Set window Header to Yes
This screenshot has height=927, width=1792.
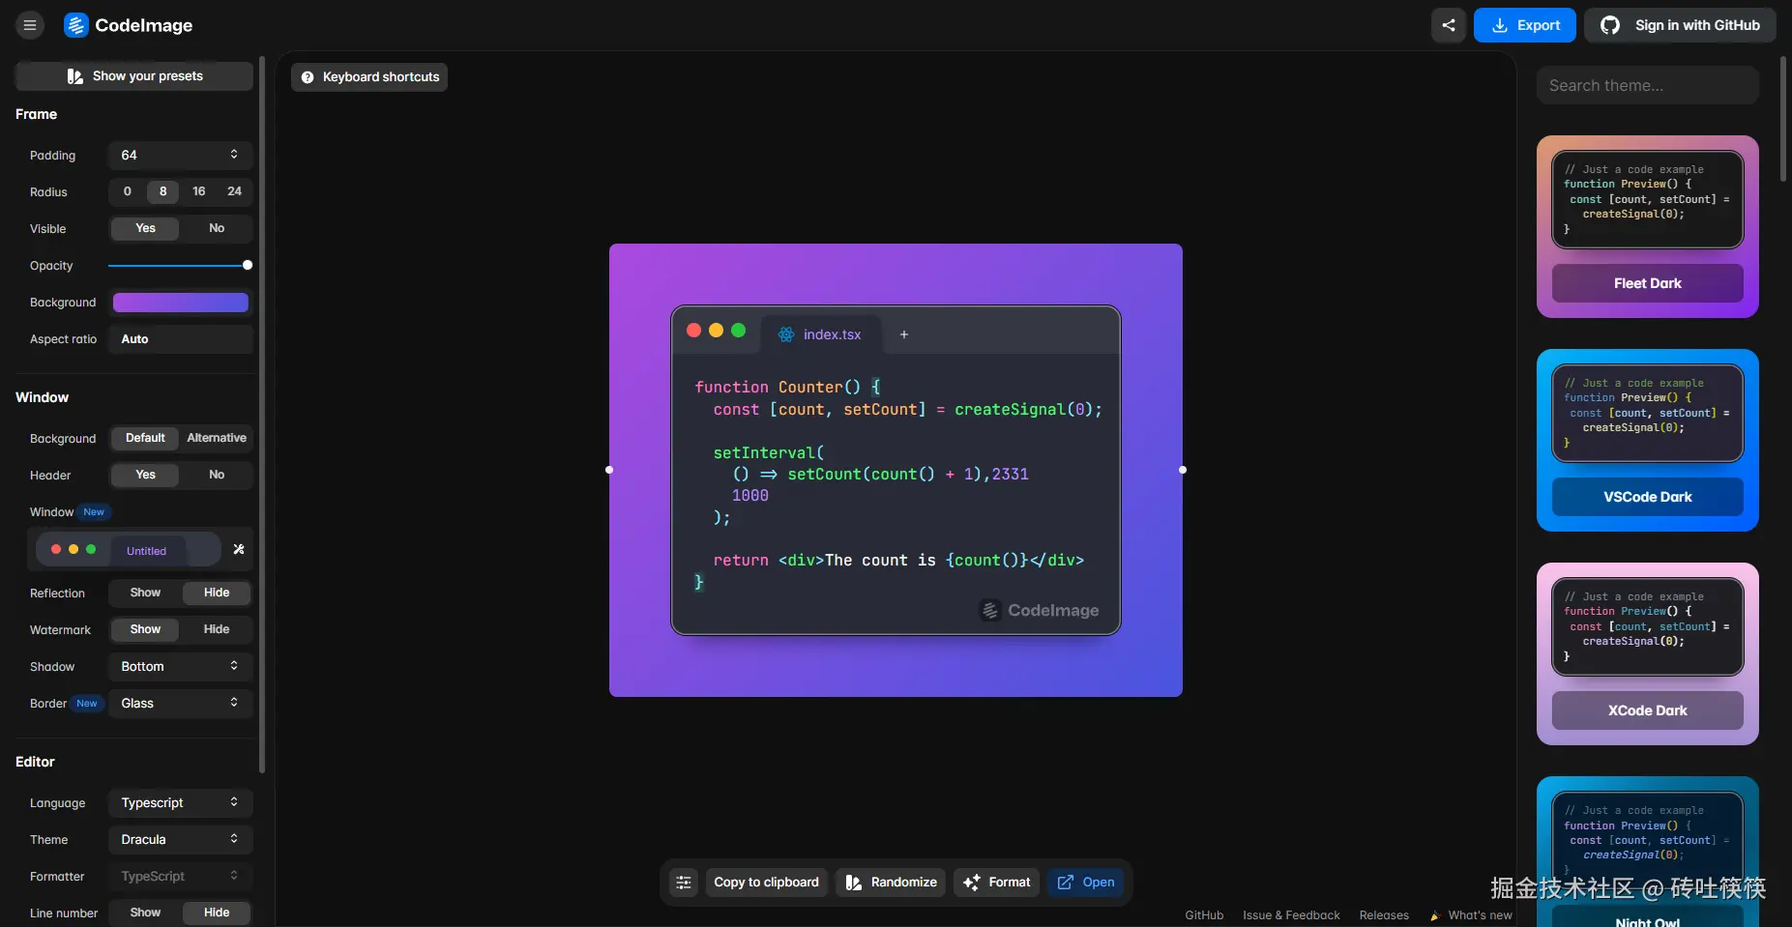pos(145,475)
